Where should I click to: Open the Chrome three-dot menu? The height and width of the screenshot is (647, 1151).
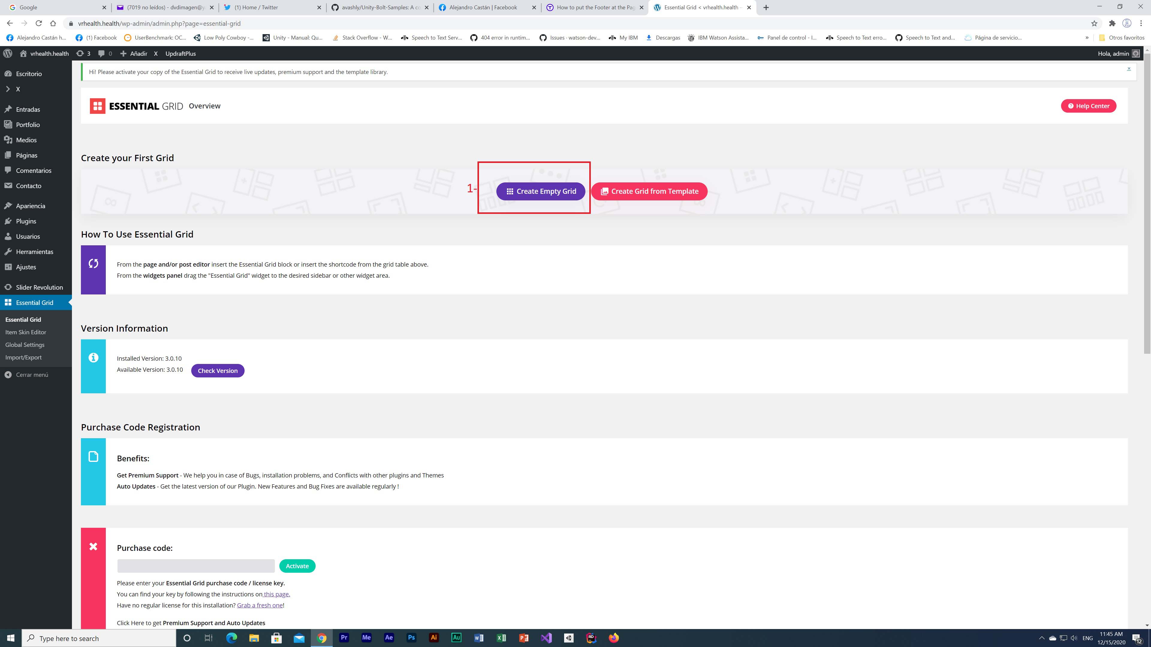point(1141,24)
